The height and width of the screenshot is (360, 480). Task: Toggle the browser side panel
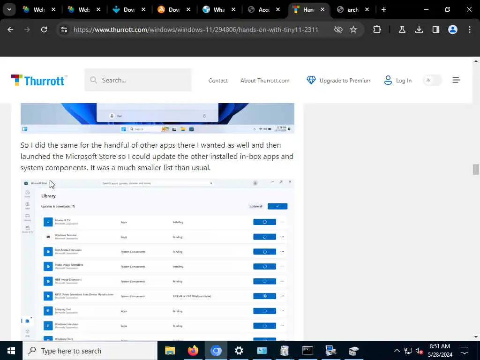(436, 30)
